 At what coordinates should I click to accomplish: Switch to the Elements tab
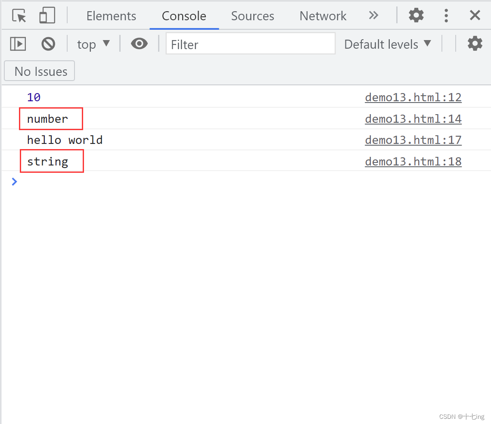[x=111, y=16]
